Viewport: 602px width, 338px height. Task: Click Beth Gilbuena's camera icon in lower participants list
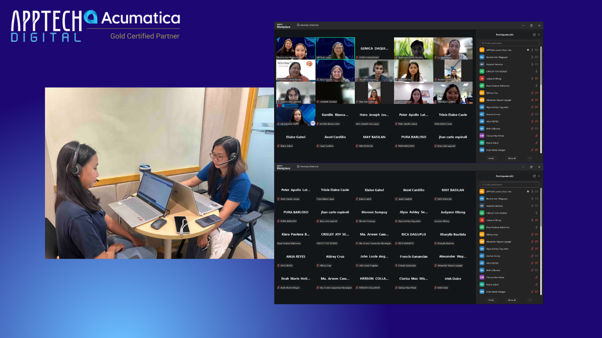[537, 270]
